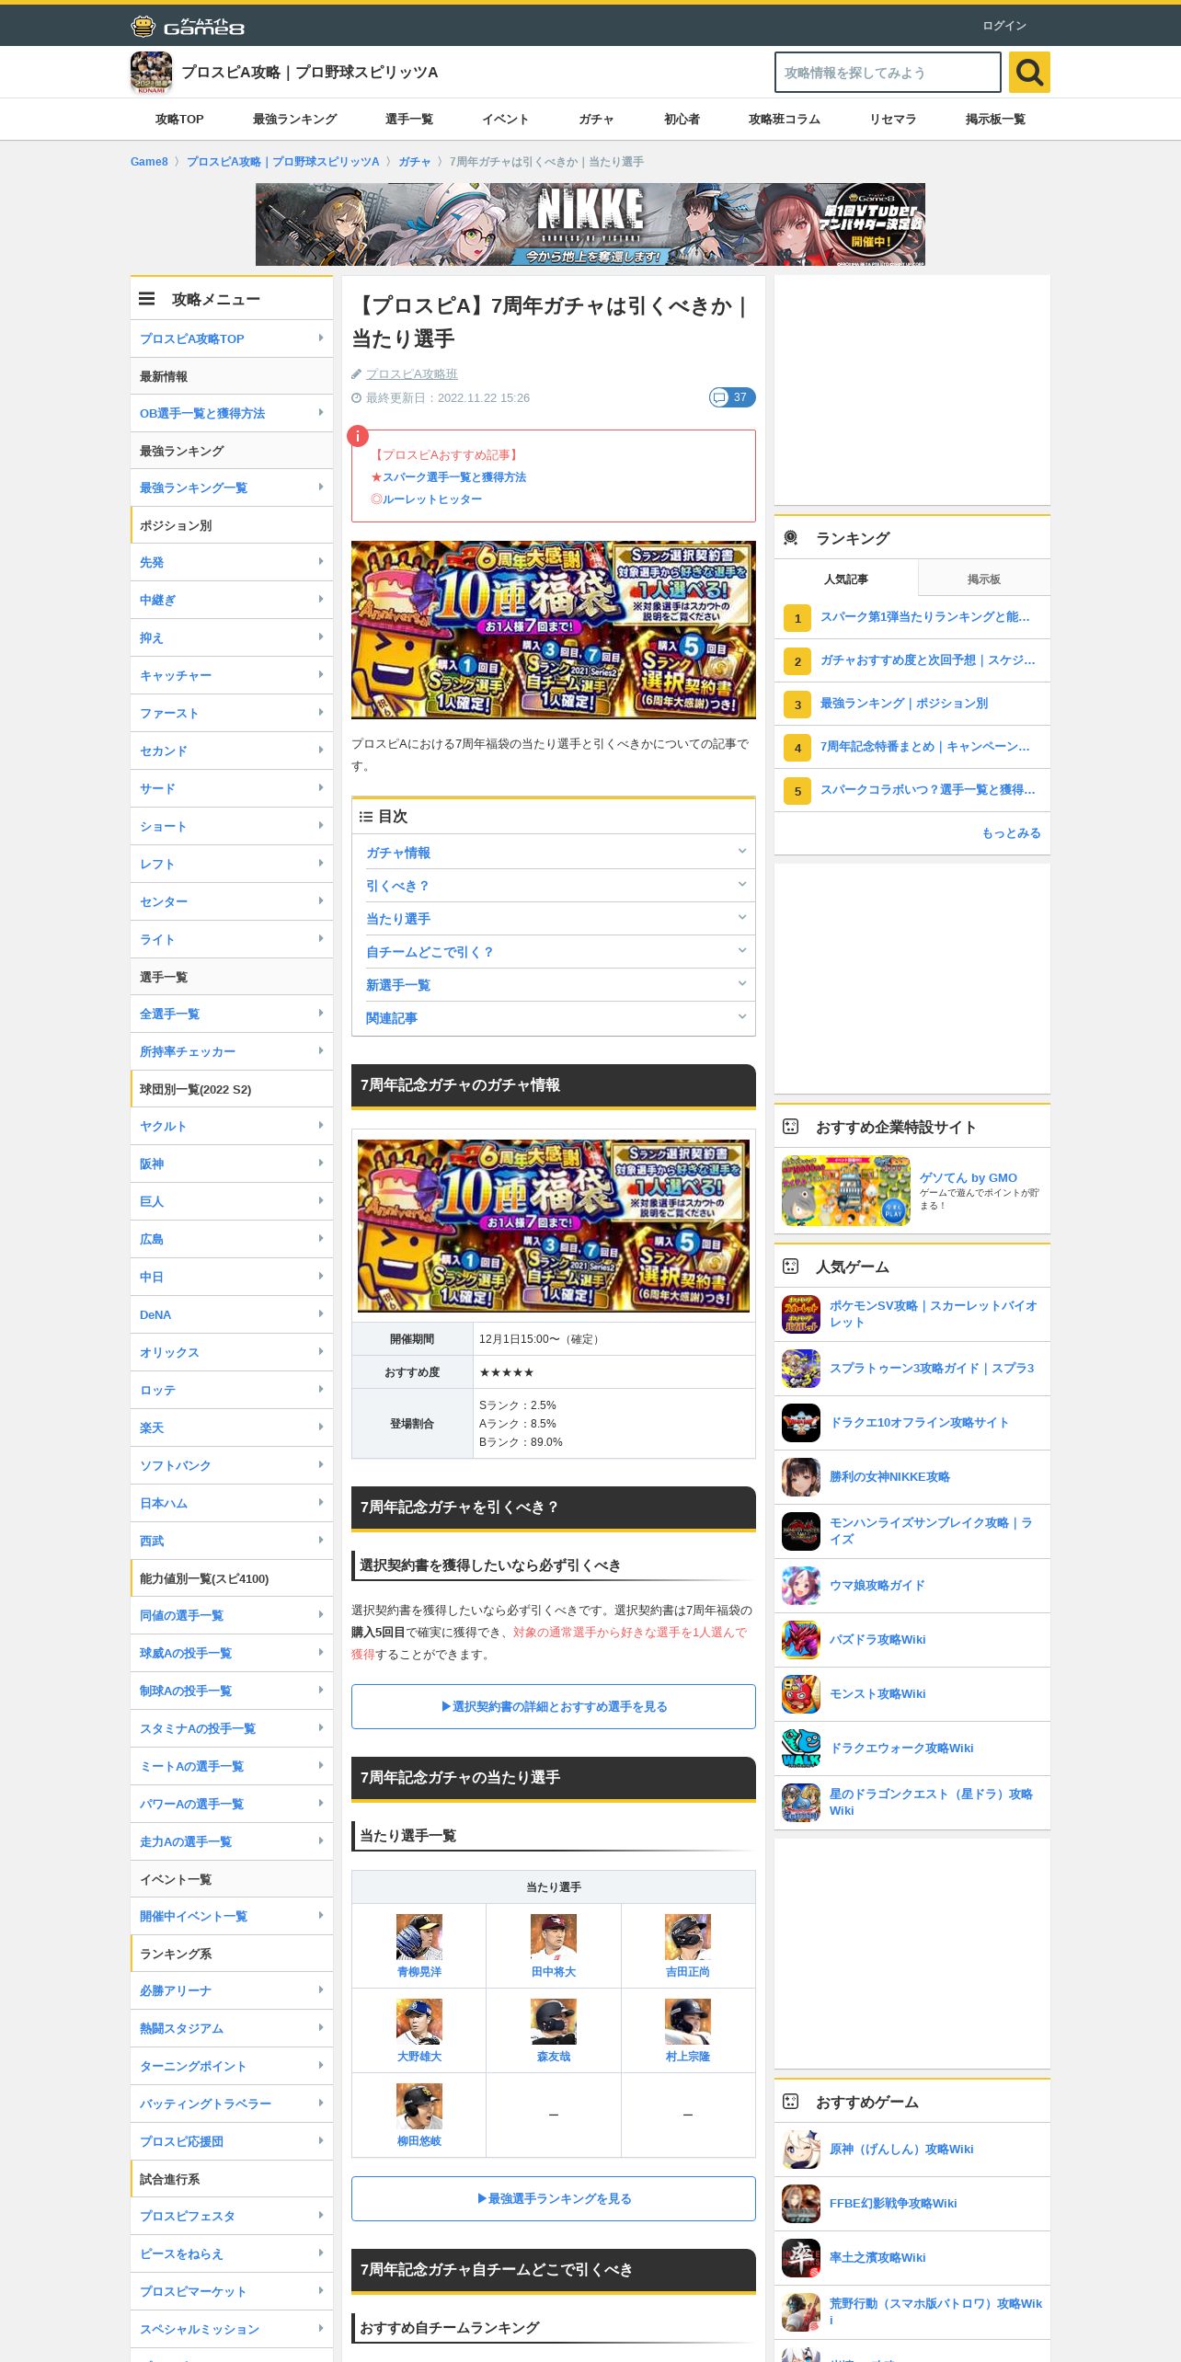Click the ゲソてん by GMO thumbnail
The height and width of the screenshot is (2362, 1181).
tap(846, 1191)
